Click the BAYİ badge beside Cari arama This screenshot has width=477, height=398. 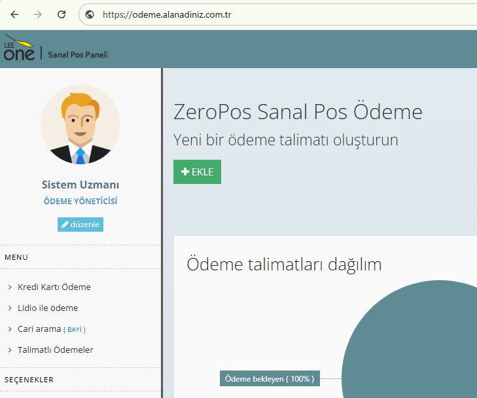[75, 329]
